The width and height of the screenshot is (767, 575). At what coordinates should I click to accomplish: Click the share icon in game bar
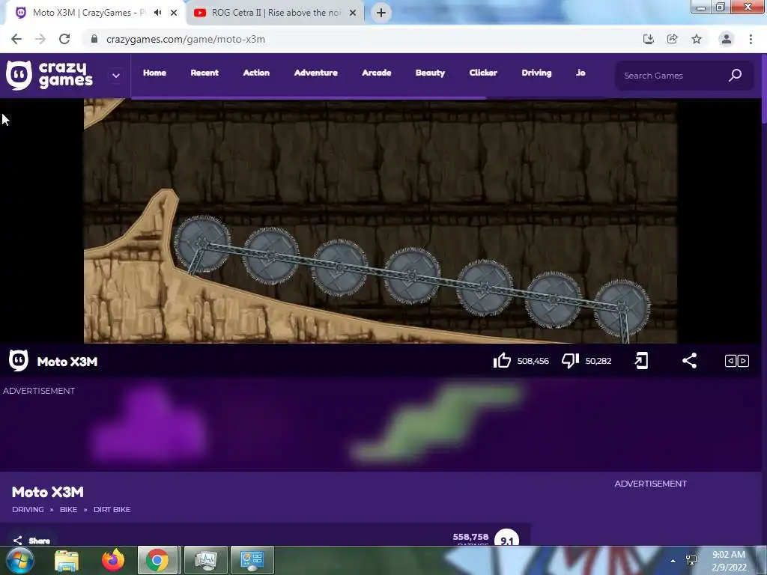pos(689,361)
